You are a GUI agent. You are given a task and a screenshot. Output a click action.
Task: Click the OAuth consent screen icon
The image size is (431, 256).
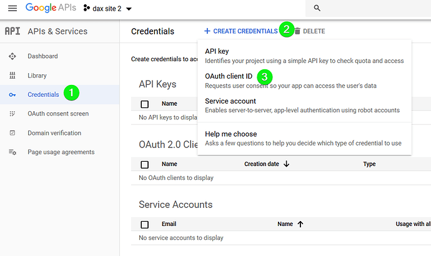coord(12,114)
